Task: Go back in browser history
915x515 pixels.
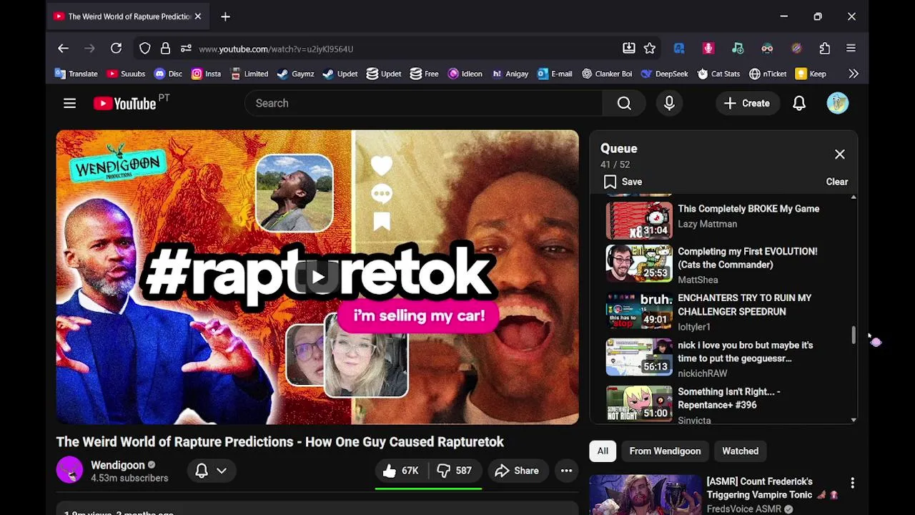Action: 63,49
